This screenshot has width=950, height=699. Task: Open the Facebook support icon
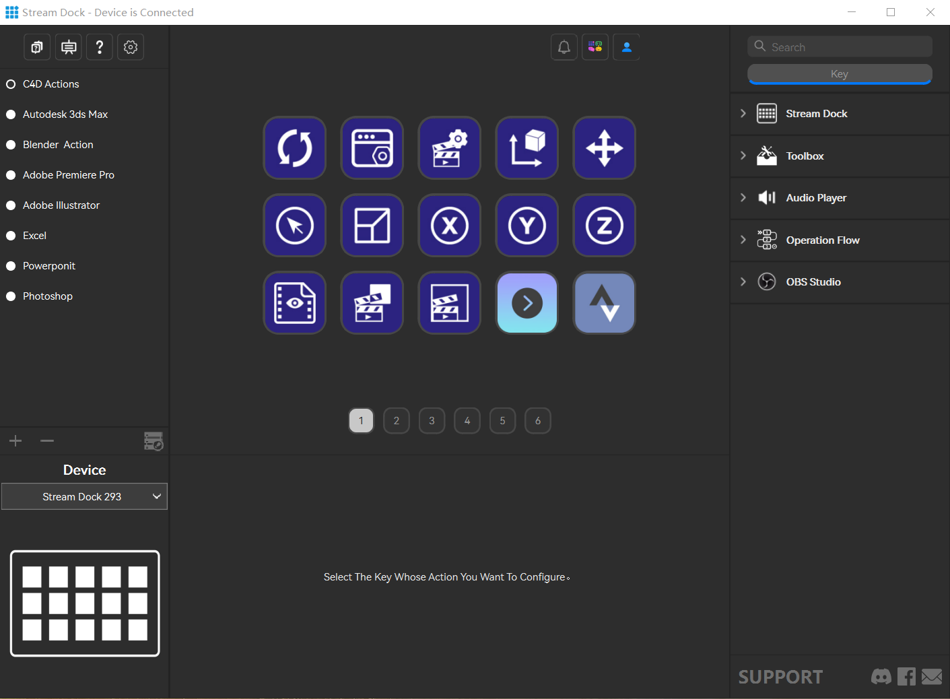click(x=906, y=676)
